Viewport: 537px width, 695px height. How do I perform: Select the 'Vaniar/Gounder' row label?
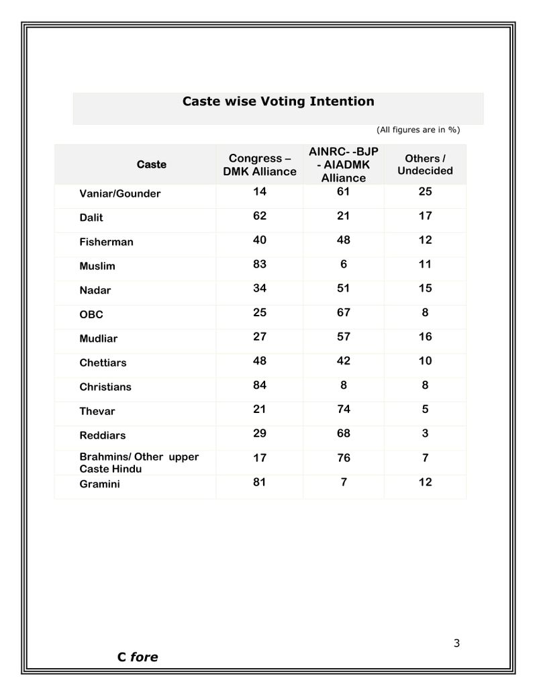(x=120, y=194)
